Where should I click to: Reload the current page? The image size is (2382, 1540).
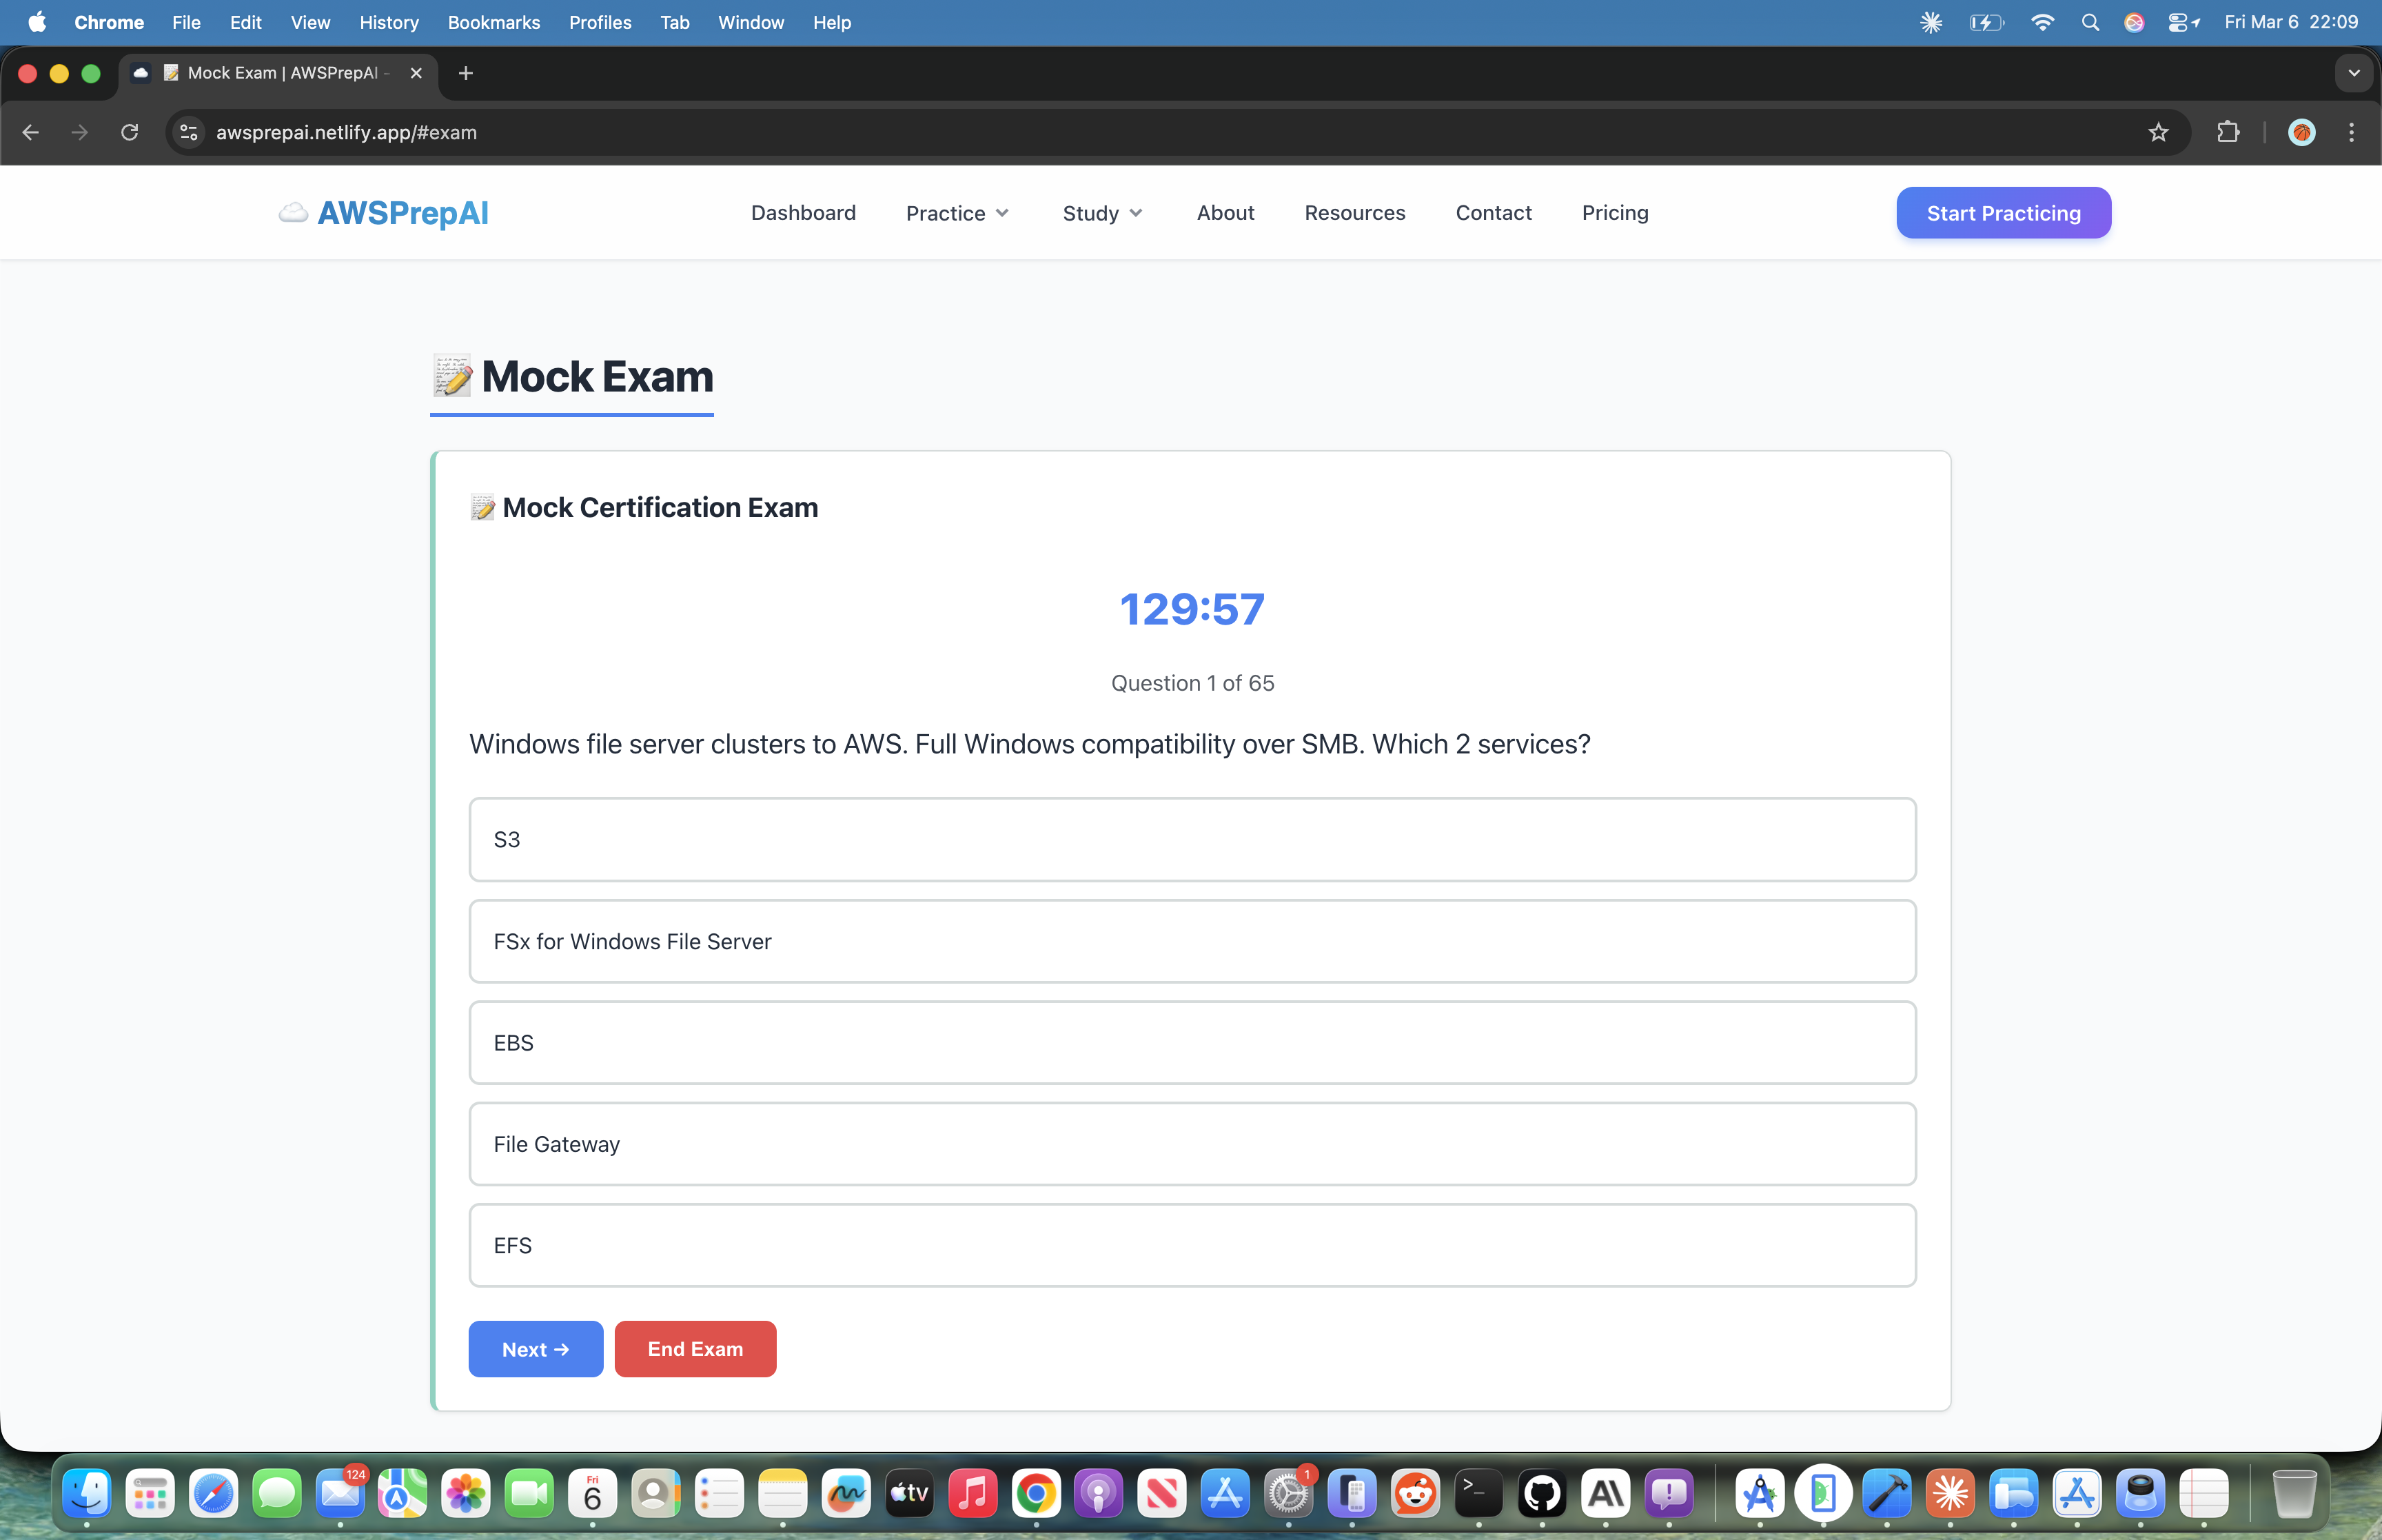[x=130, y=132]
